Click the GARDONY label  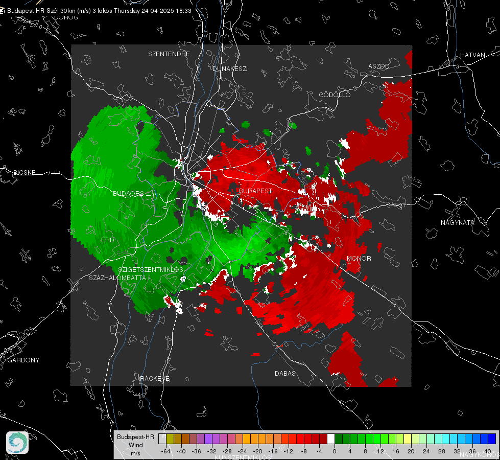pos(23,360)
